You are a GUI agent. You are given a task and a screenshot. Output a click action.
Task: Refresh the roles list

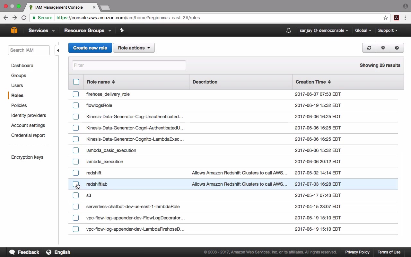[369, 48]
